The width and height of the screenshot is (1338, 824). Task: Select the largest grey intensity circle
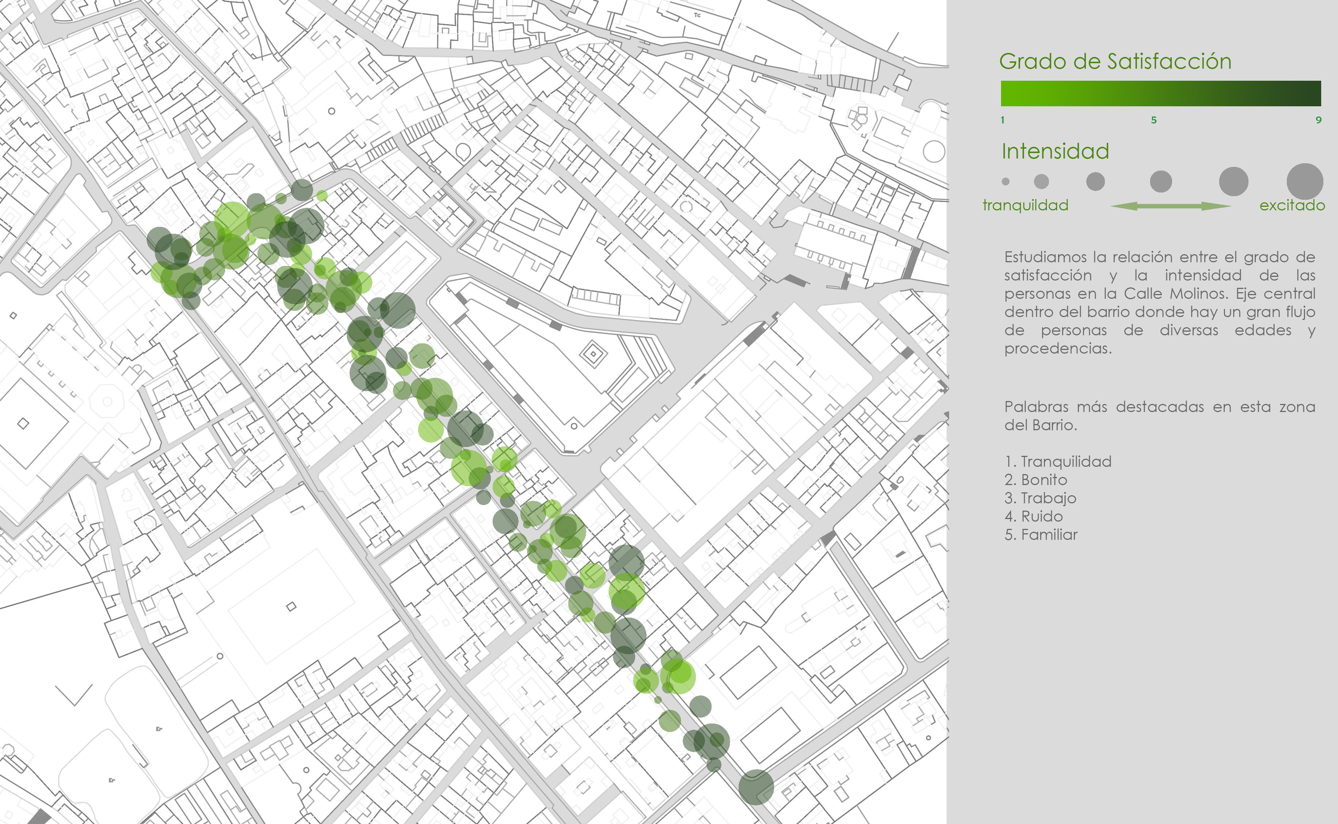tap(1305, 182)
